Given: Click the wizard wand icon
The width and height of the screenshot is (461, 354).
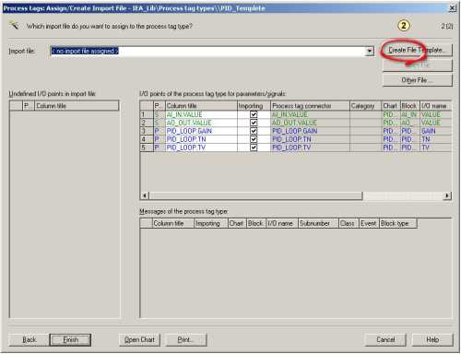Looking at the screenshot, I should (x=14, y=25).
